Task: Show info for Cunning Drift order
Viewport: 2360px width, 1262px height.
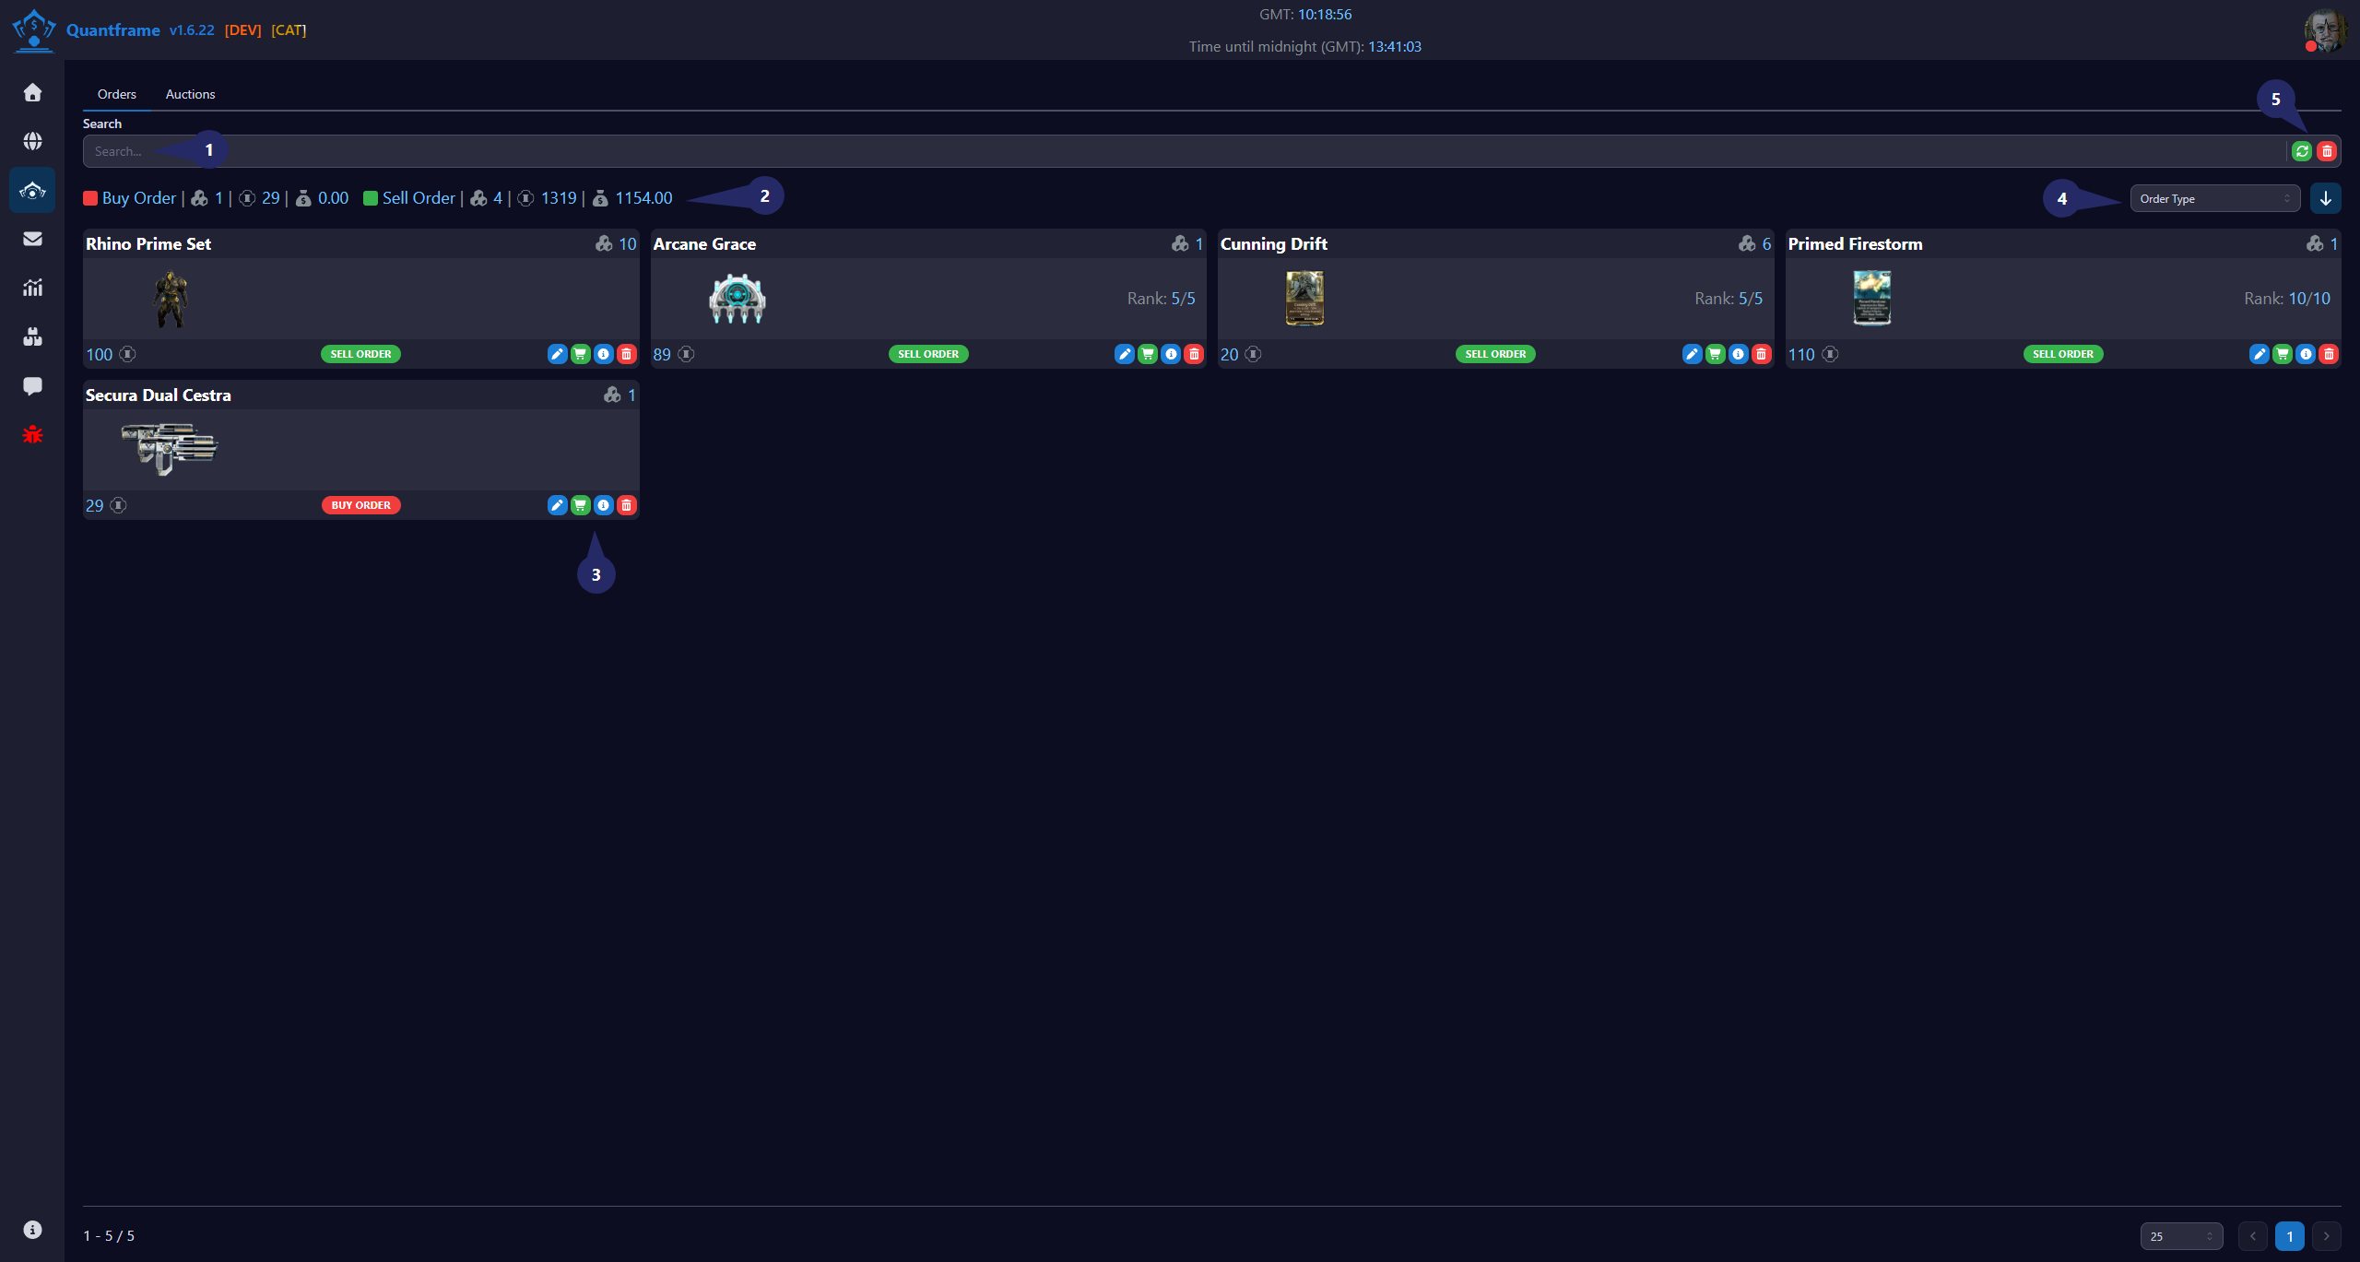Action: coord(1738,354)
